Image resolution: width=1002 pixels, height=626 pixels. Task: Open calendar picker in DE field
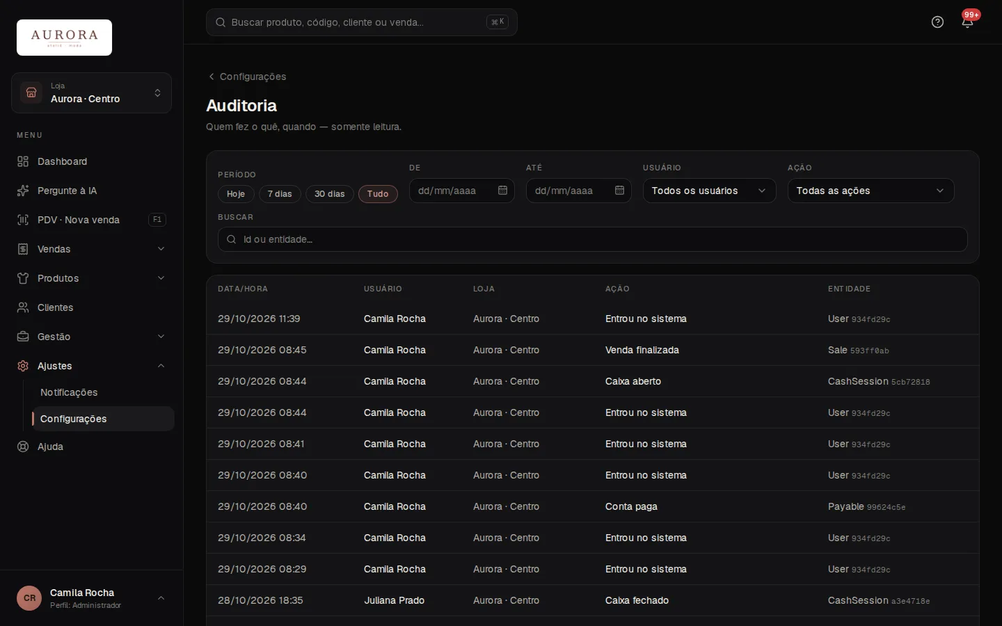click(503, 191)
